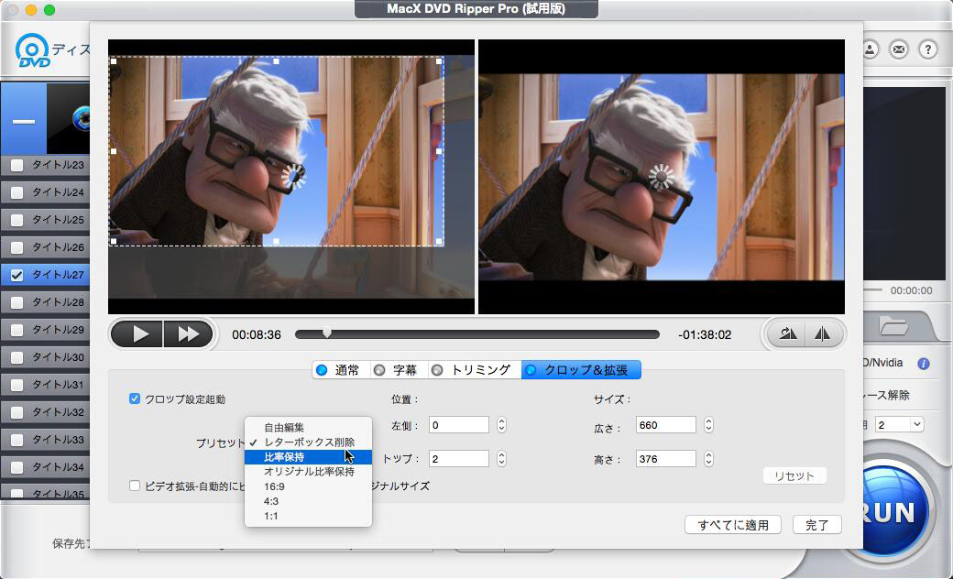Select オリジナル比率保持 preset option
This screenshot has height=579, width=953.
click(308, 472)
